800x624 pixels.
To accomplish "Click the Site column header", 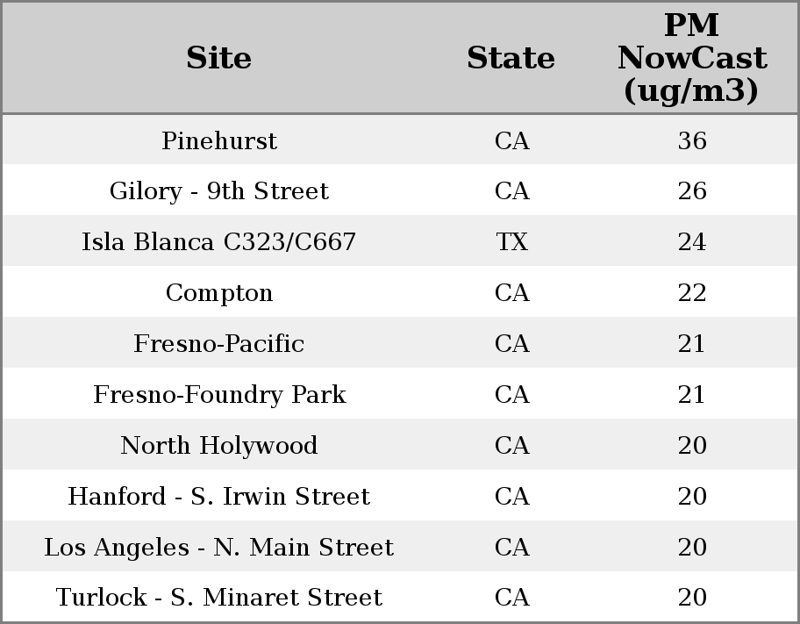I will point(219,58).
